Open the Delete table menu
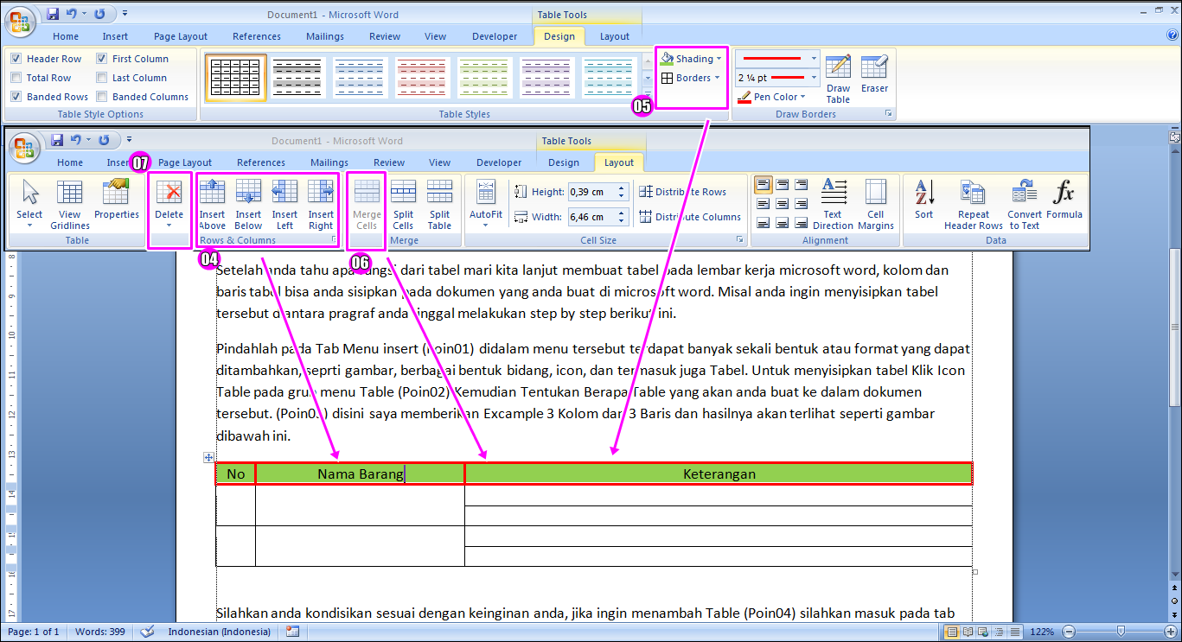Screen dimensions: 1182x642 (x=169, y=205)
